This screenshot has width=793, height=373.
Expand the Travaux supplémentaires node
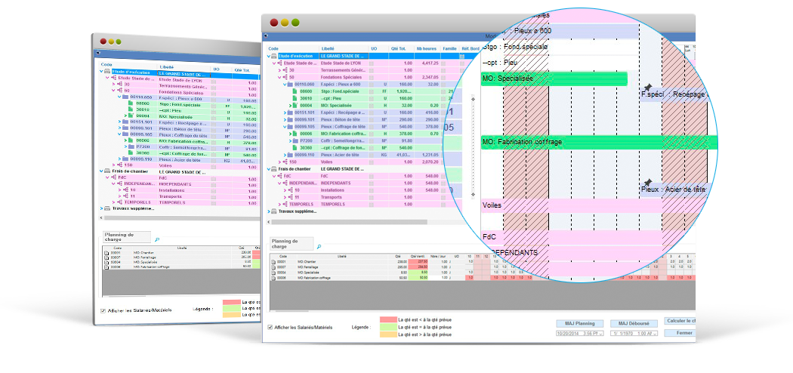[x=267, y=211]
